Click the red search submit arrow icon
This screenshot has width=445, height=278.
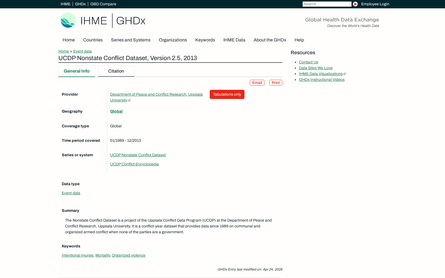355,4
